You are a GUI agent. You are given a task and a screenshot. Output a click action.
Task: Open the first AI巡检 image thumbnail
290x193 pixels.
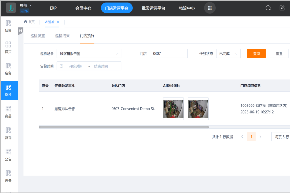tap(173, 109)
